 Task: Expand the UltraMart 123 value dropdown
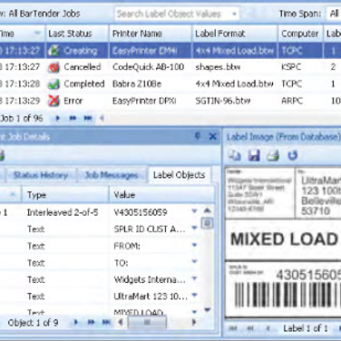point(194,295)
